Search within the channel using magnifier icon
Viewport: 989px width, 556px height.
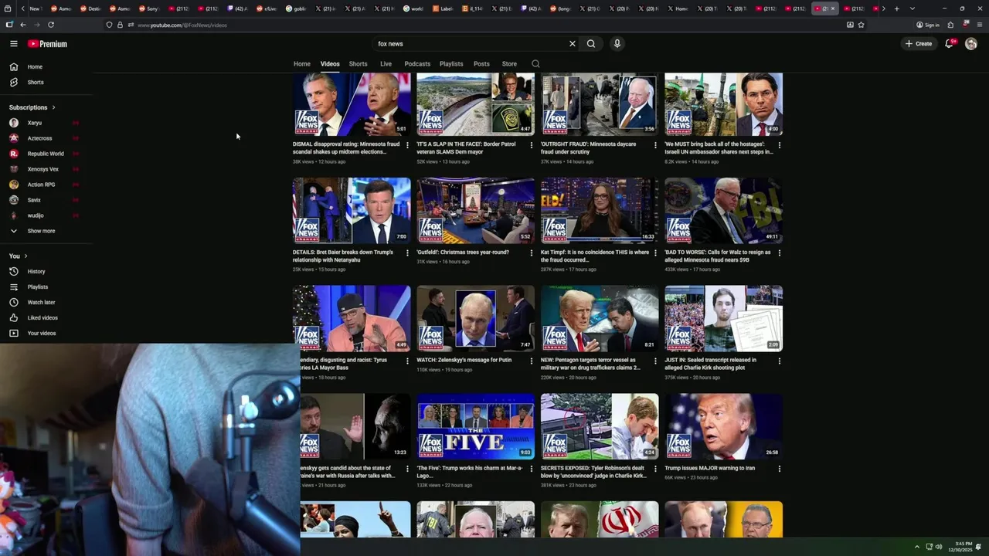(x=535, y=64)
